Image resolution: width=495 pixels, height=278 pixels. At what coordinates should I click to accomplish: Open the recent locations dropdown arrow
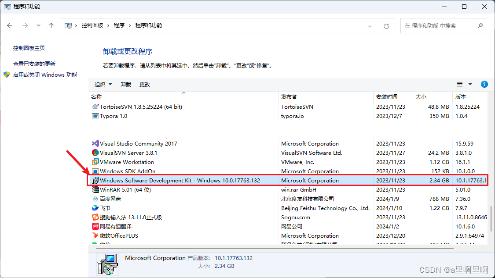pyautogui.click(x=38, y=25)
